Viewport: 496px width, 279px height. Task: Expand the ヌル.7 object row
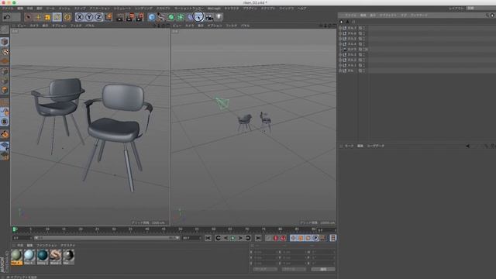coord(340,28)
